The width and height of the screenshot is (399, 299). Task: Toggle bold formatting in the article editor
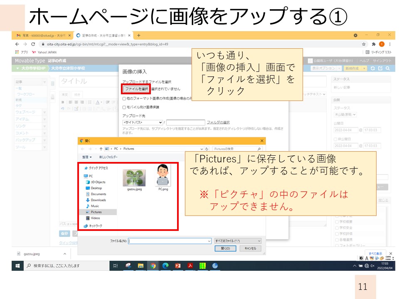pyautogui.click(x=63, y=102)
